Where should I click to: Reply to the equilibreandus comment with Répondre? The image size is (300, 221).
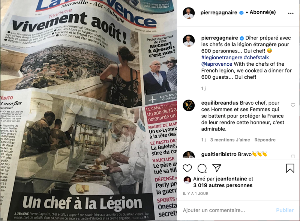point(265,140)
